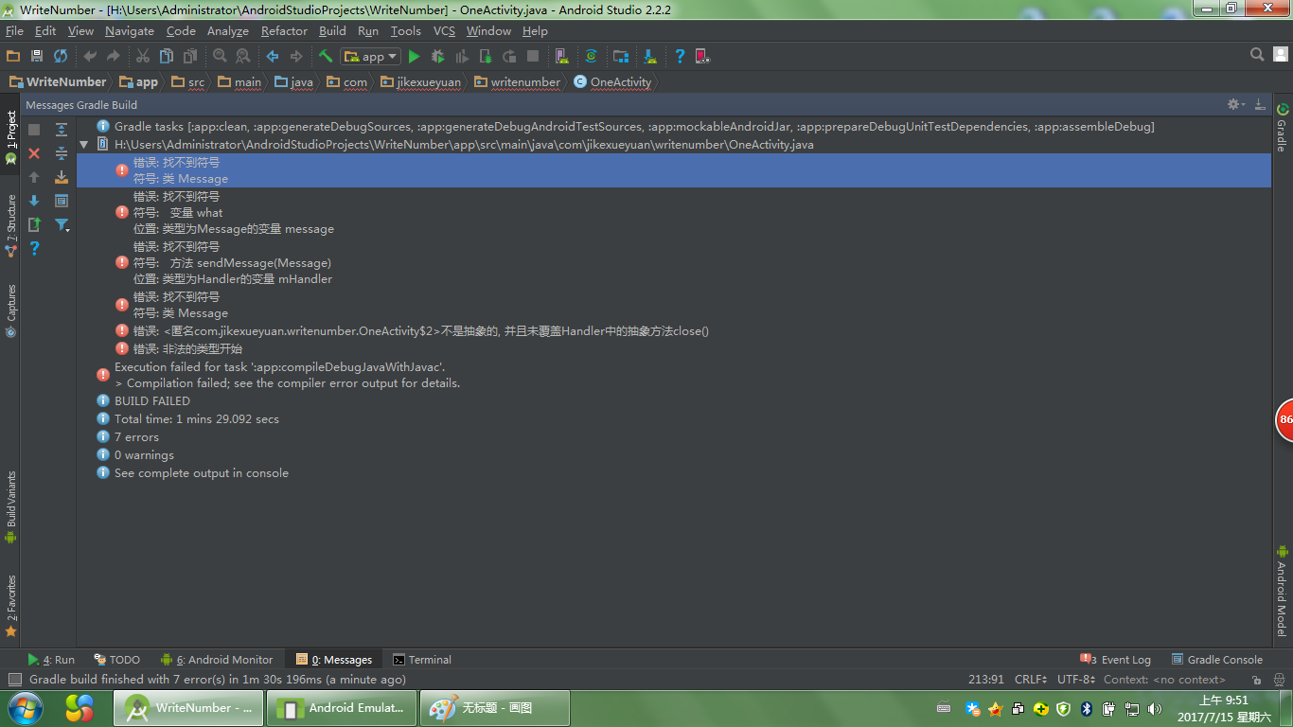This screenshot has height=727, width=1293.
Task: Click the Next Message down arrow icon
Action: tap(34, 201)
